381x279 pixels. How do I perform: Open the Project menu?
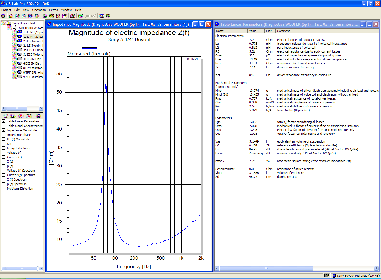6,10
